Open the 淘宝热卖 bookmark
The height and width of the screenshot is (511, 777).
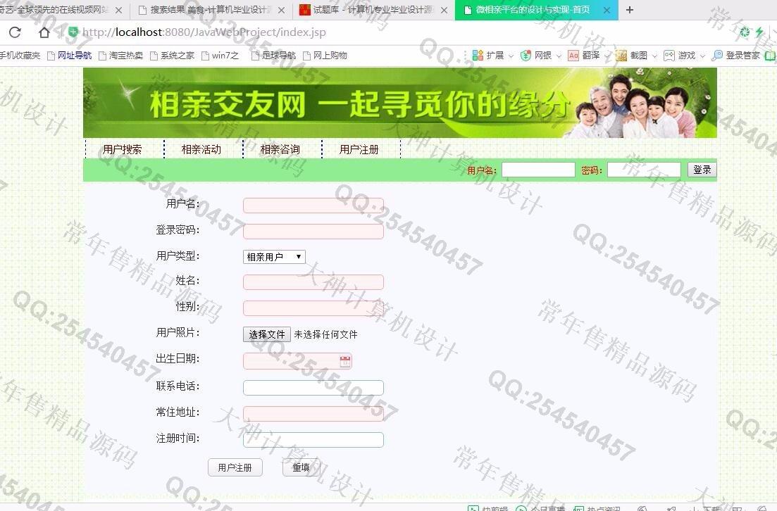point(120,56)
